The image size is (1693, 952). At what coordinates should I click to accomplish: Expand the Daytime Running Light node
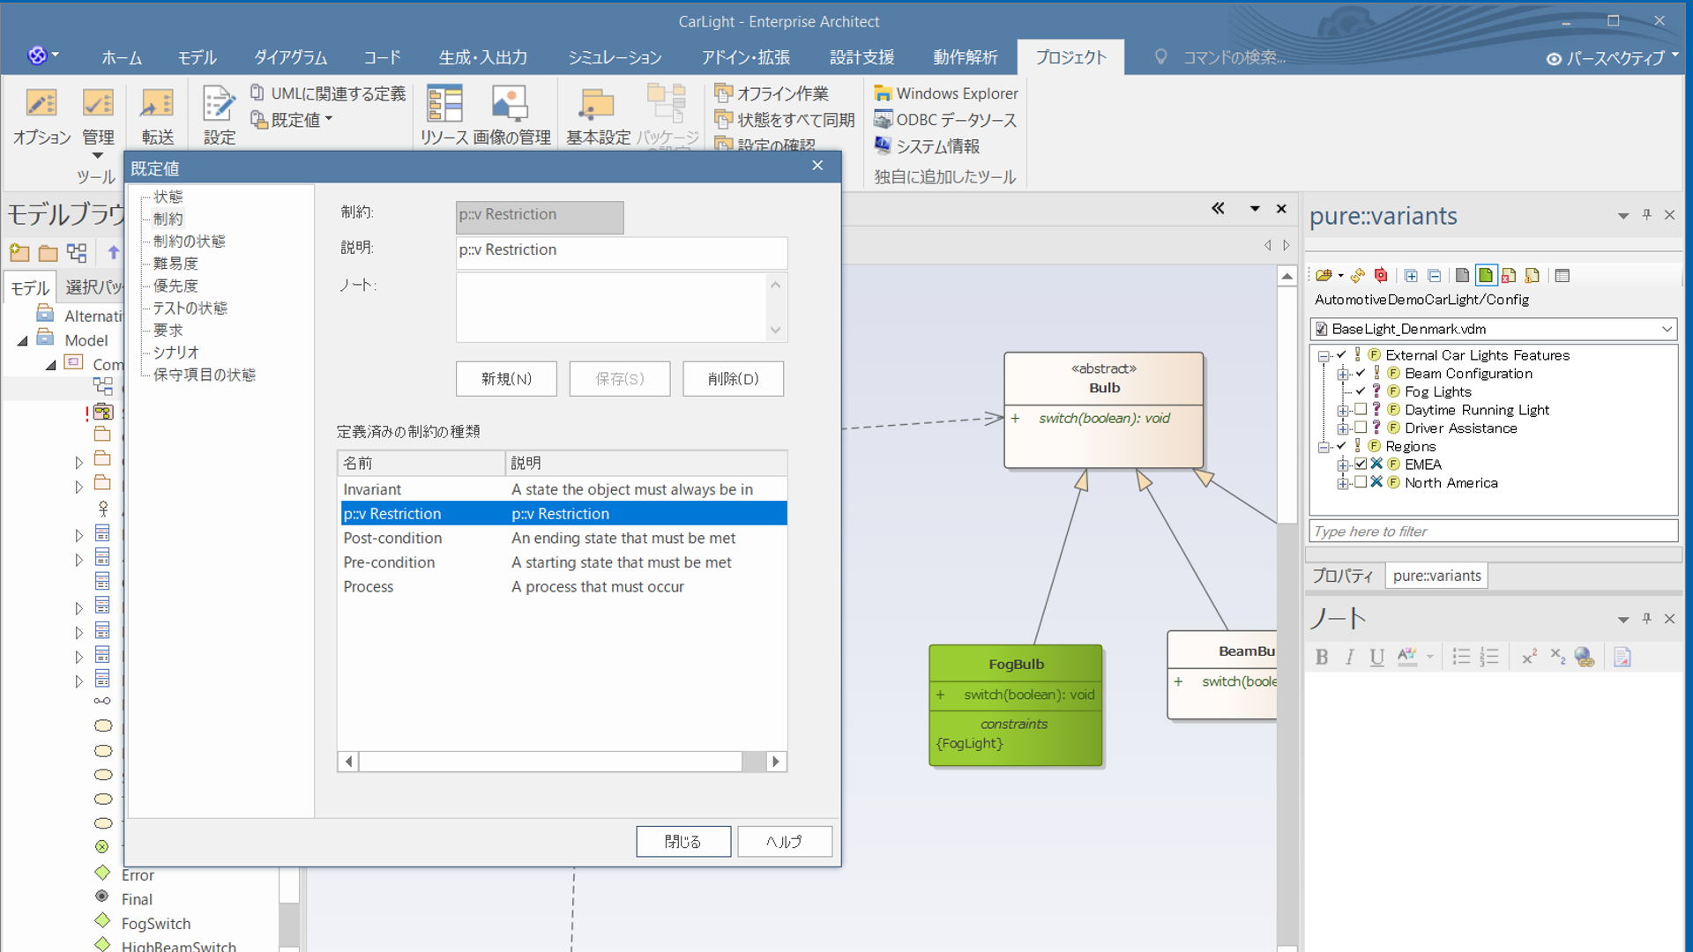tap(1343, 411)
